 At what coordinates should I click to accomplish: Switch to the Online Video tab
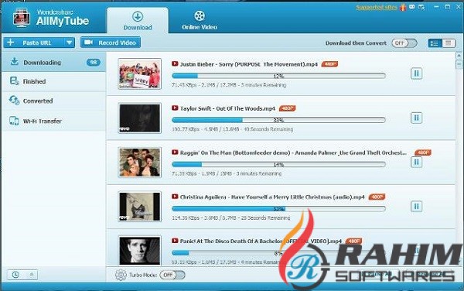point(200,21)
